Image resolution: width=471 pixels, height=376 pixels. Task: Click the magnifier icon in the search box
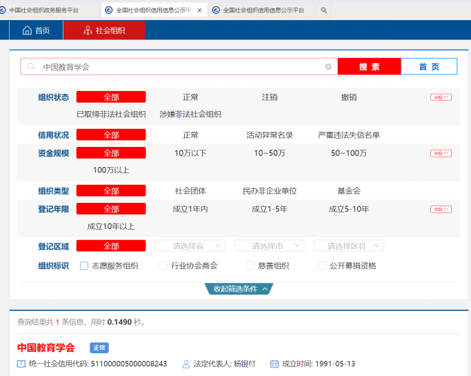[31, 67]
